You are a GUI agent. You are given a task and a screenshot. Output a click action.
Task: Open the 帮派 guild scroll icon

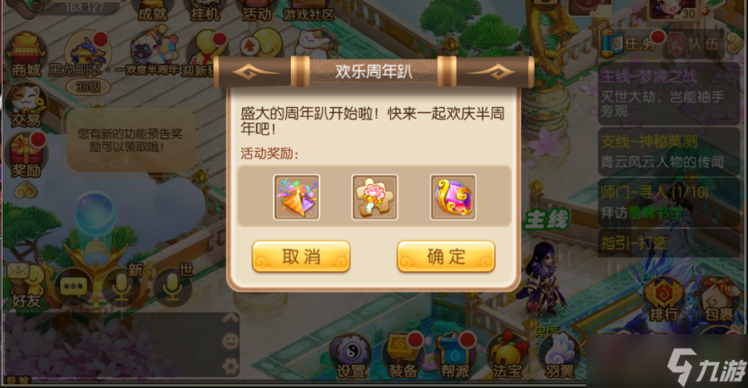[x=455, y=356]
